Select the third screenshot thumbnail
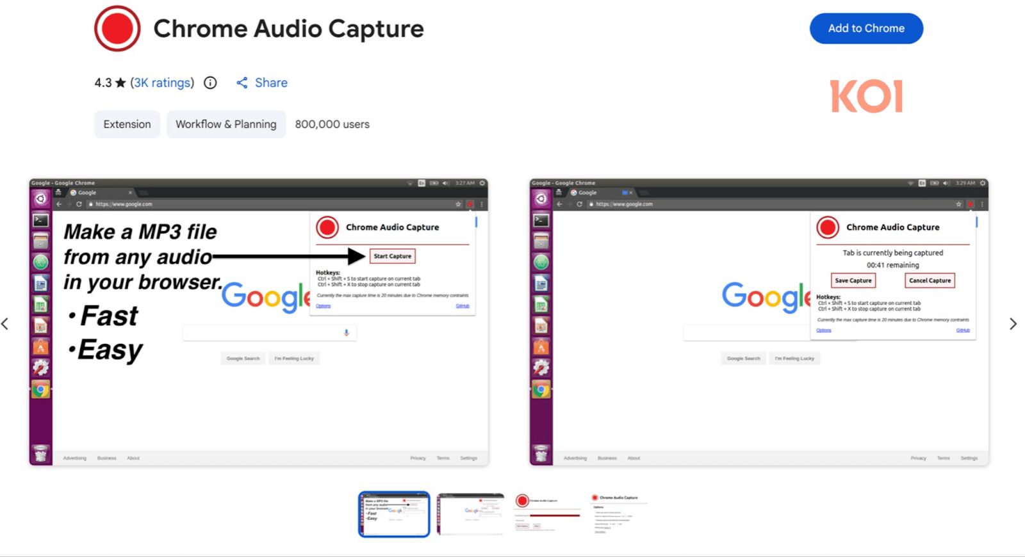The width and height of the screenshot is (1025, 557). point(548,514)
